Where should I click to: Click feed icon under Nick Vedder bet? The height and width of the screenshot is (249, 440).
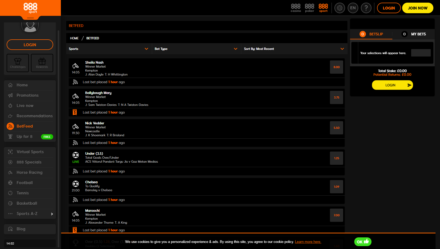pyautogui.click(x=75, y=143)
